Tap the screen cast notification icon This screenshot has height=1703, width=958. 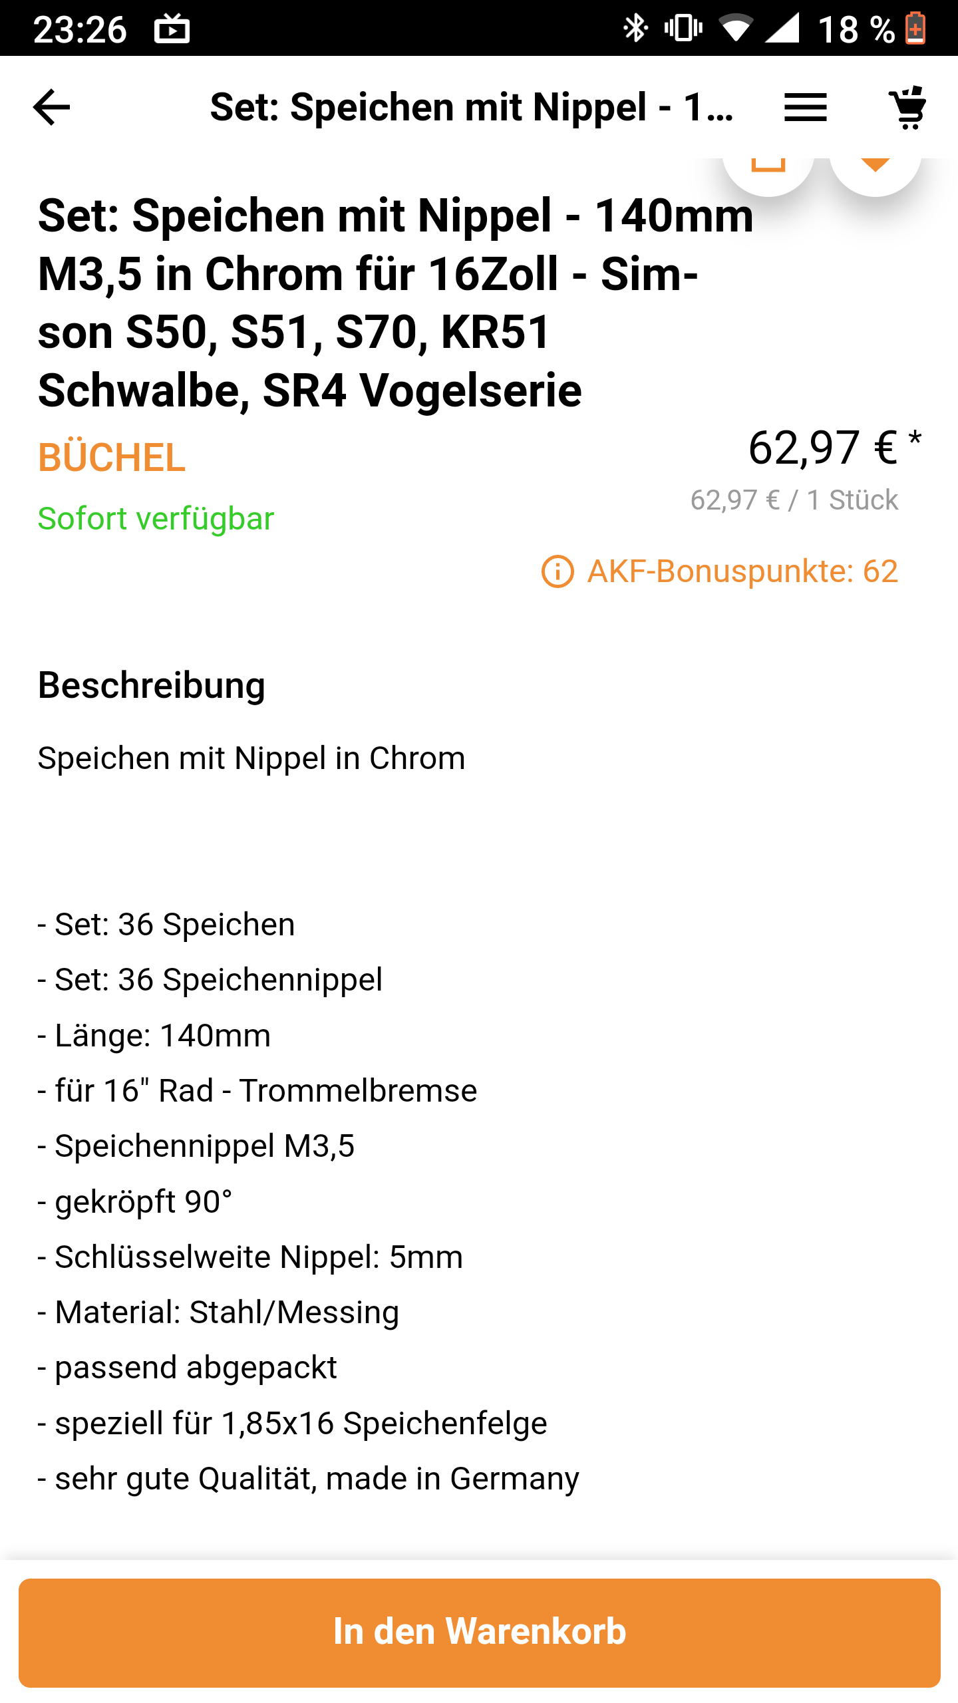click(172, 29)
